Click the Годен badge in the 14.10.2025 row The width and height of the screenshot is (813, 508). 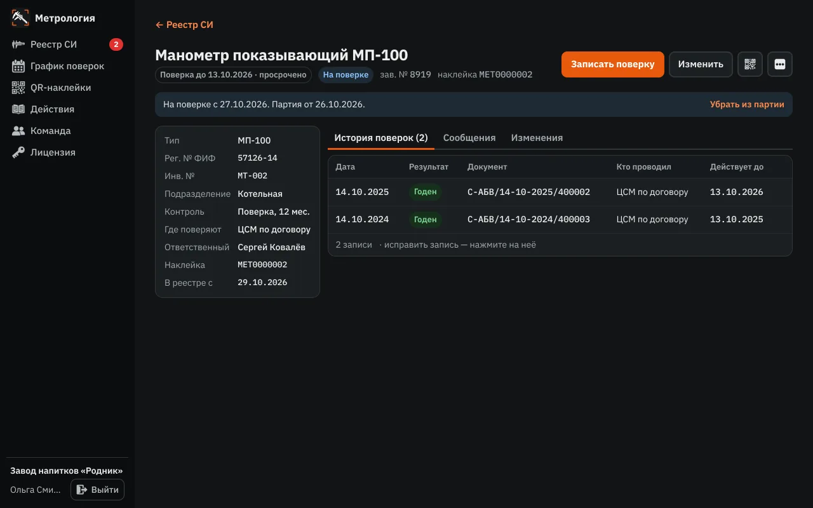click(425, 192)
